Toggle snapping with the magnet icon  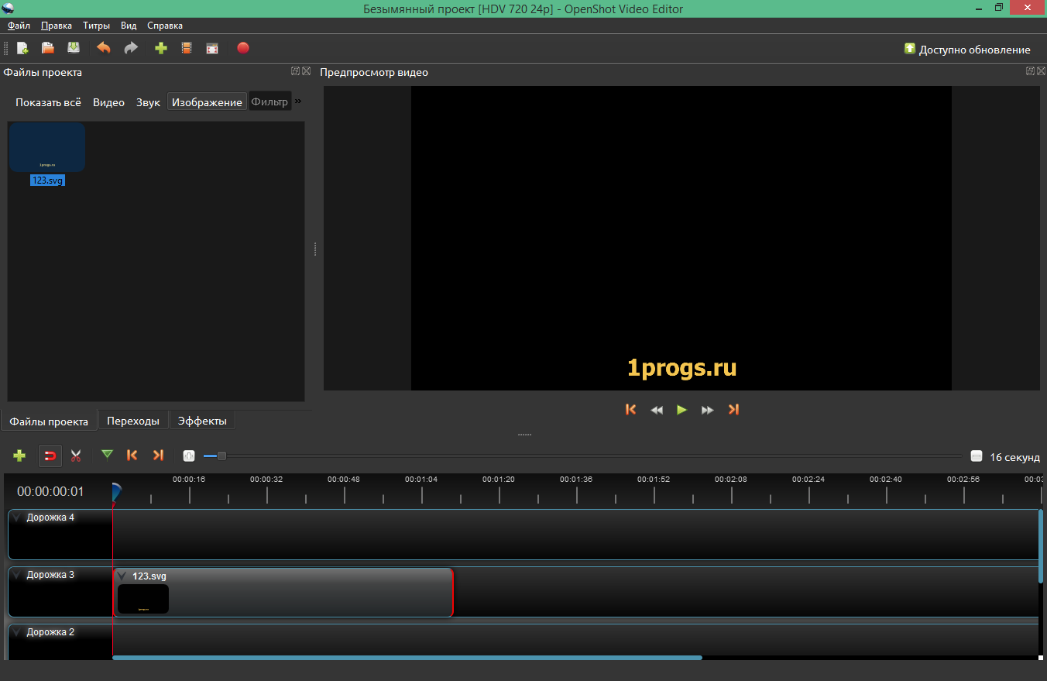click(x=50, y=455)
